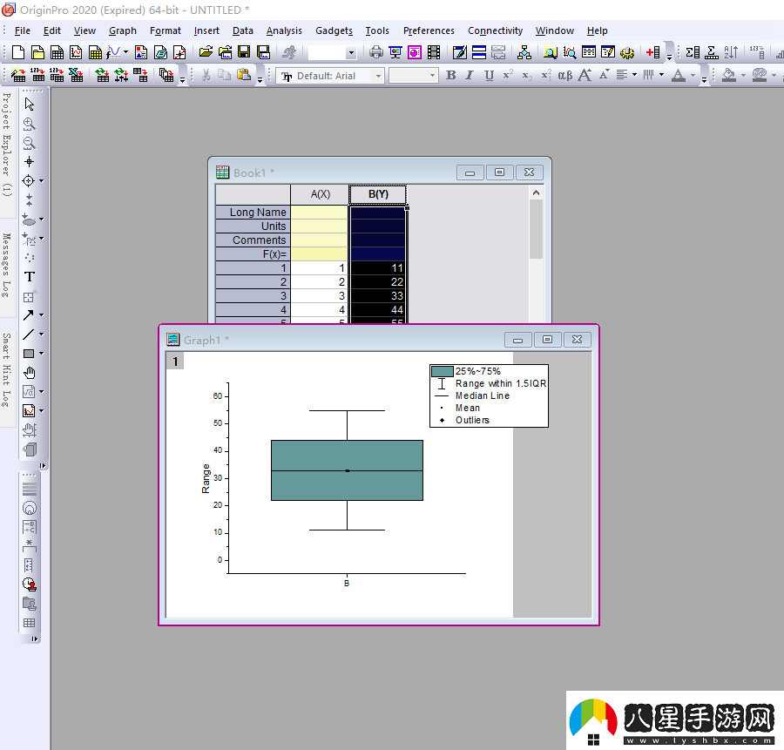
Task: Pick the Pan hand tool
Action: 29,373
